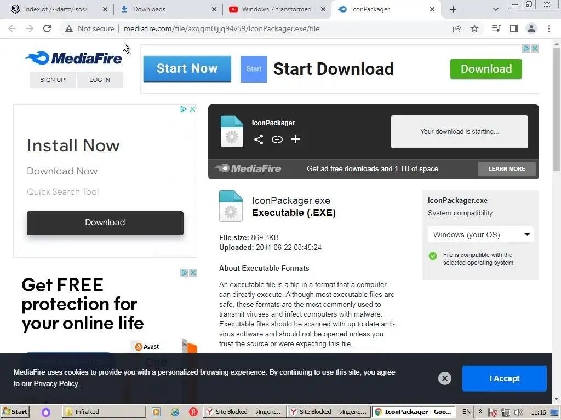Click the Your download is starting box
Image resolution: width=561 pixels, height=420 pixels.
coord(460,131)
